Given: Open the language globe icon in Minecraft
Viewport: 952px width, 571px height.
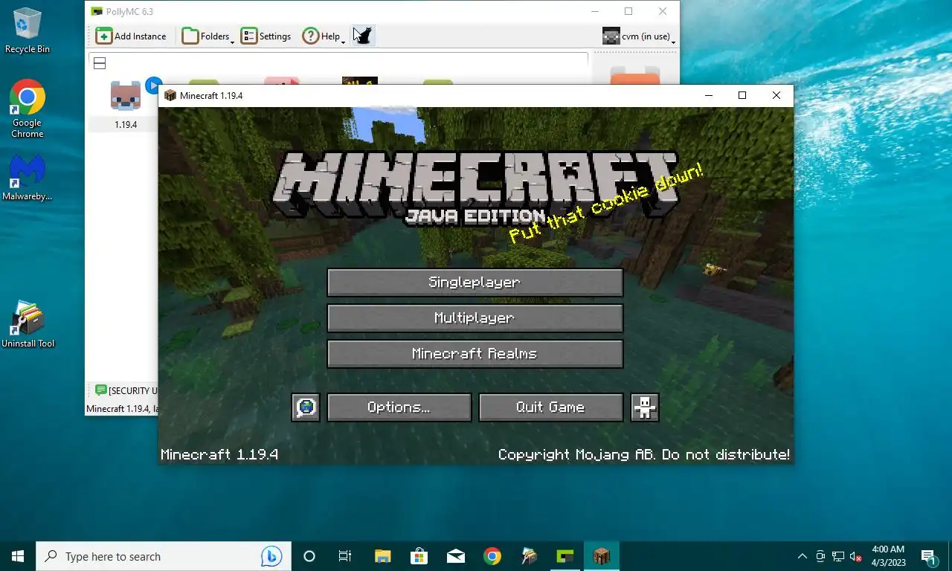Looking at the screenshot, I should pyautogui.click(x=306, y=407).
